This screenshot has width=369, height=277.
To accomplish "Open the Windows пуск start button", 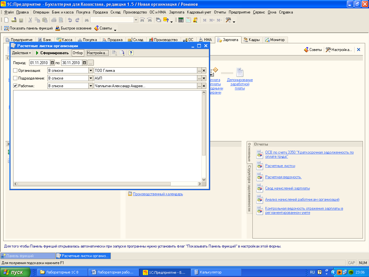I will 15,272.
